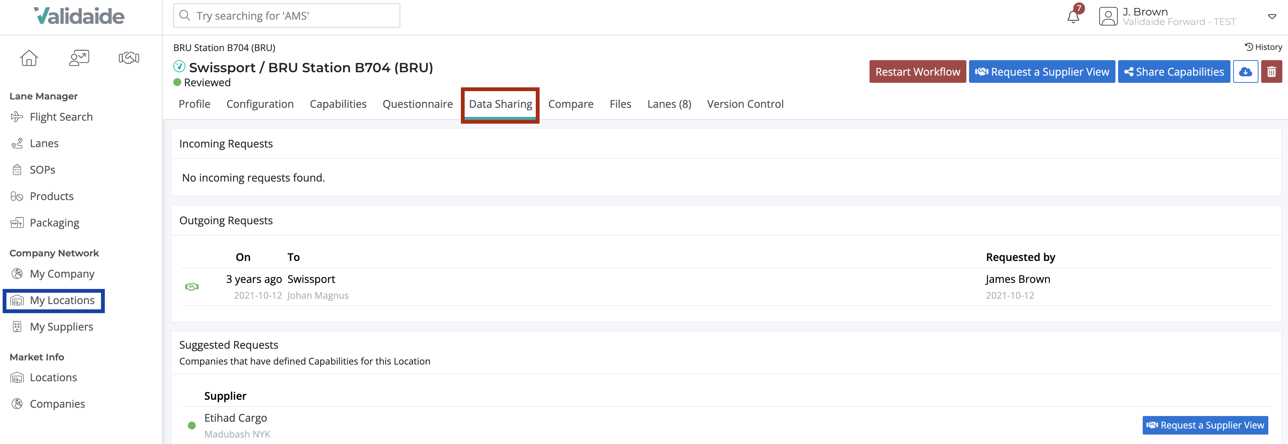Request a Supplier View for Etihad Cargo
The width and height of the screenshot is (1288, 444).
click(1205, 425)
